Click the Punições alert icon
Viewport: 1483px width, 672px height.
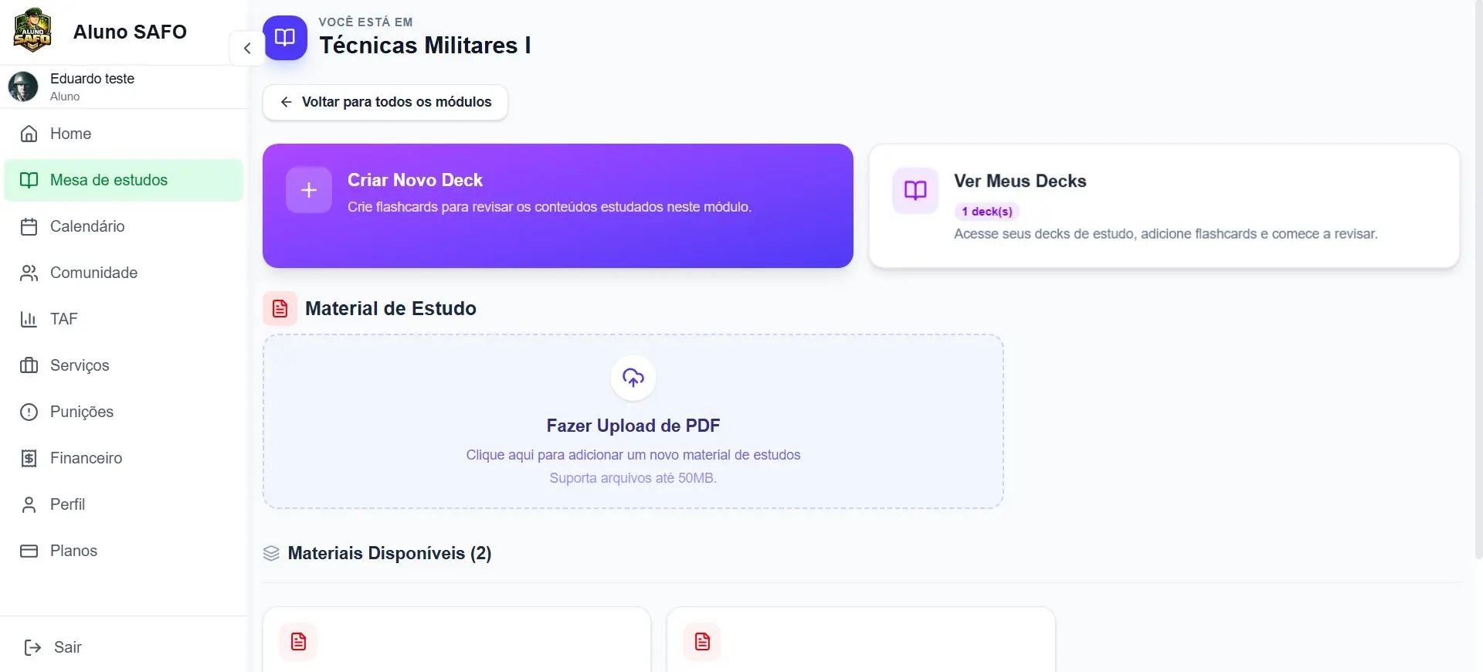(x=29, y=412)
